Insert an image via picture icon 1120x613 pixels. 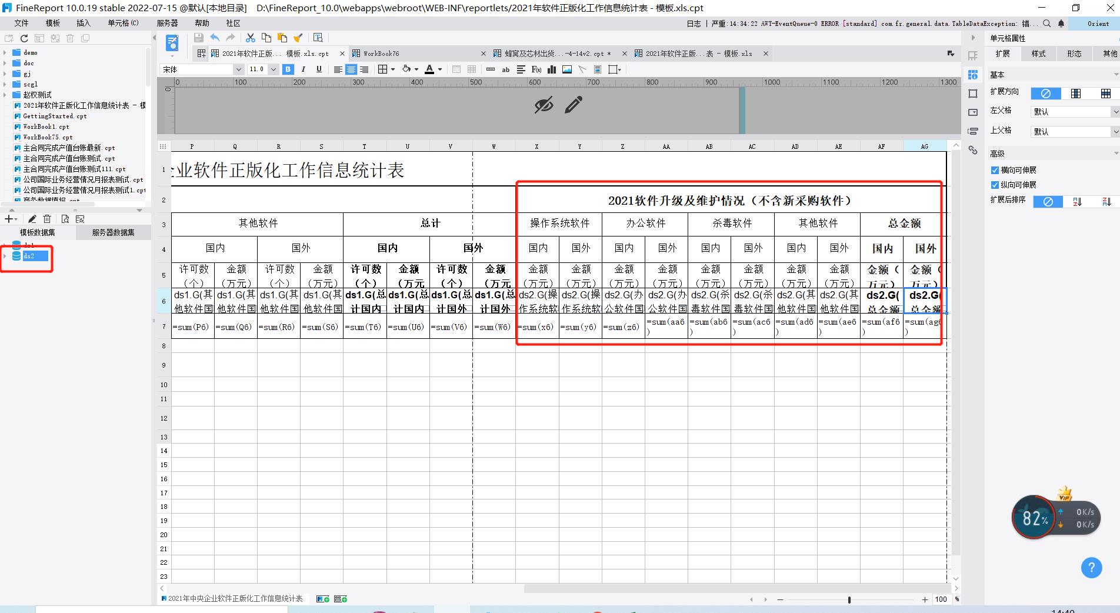pyautogui.click(x=567, y=69)
